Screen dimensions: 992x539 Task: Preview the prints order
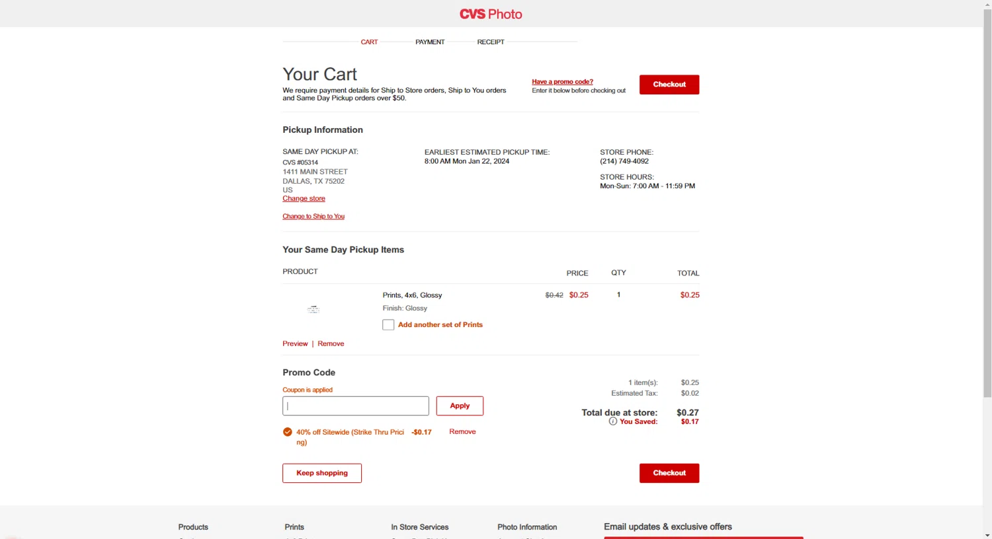coord(295,343)
